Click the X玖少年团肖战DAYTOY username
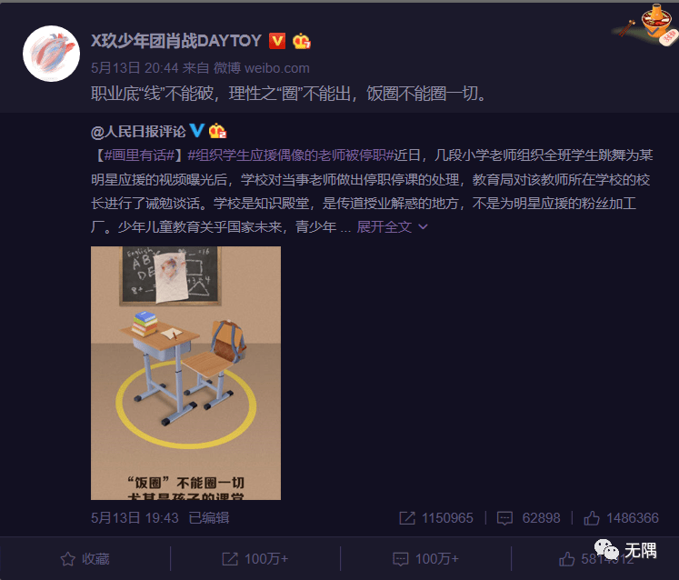 click(176, 41)
